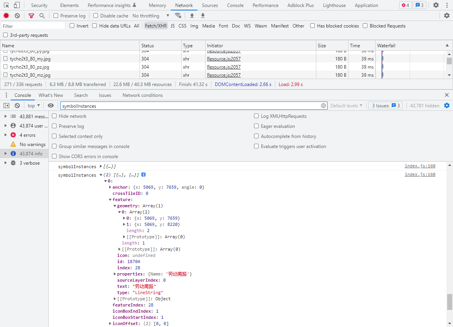Expand the 3 verbose sidebar group
This screenshot has width=453, height=327.
coord(5,163)
